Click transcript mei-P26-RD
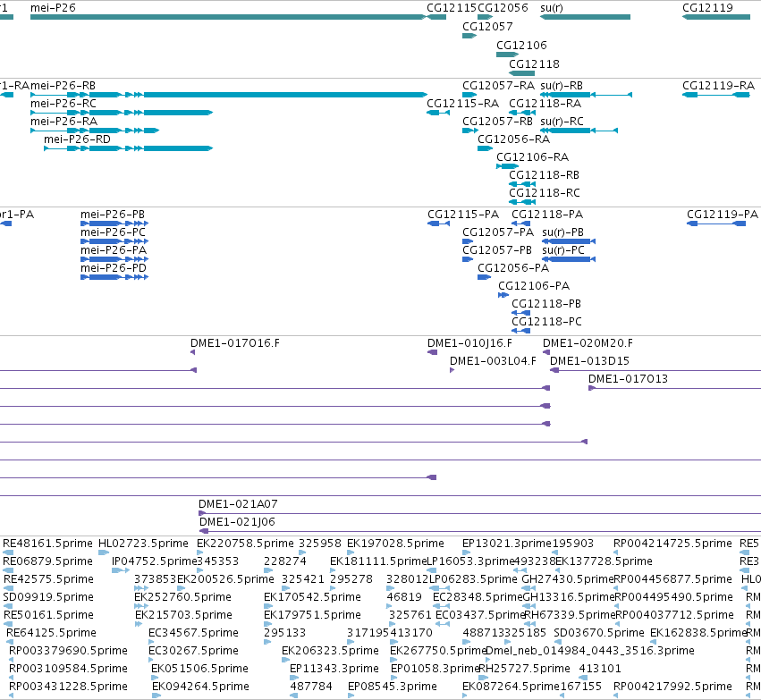The image size is (761, 700). [x=128, y=148]
